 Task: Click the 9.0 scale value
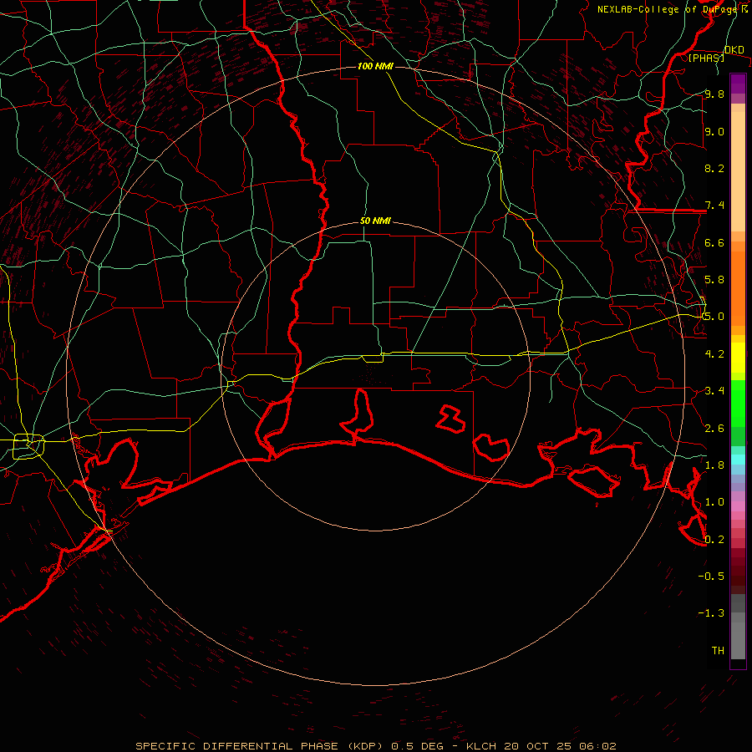[x=714, y=131]
